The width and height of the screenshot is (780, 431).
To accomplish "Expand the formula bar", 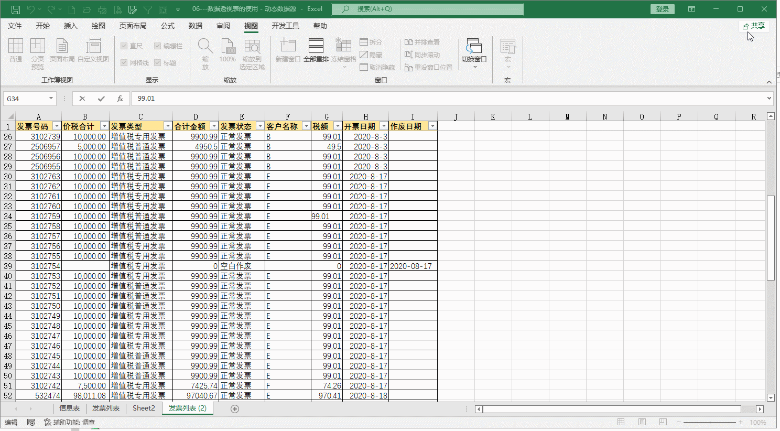I will (770, 99).
